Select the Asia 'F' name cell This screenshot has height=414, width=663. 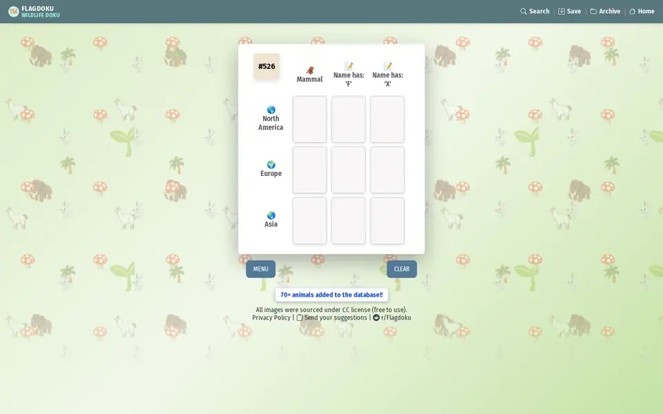(x=348, y=221)
